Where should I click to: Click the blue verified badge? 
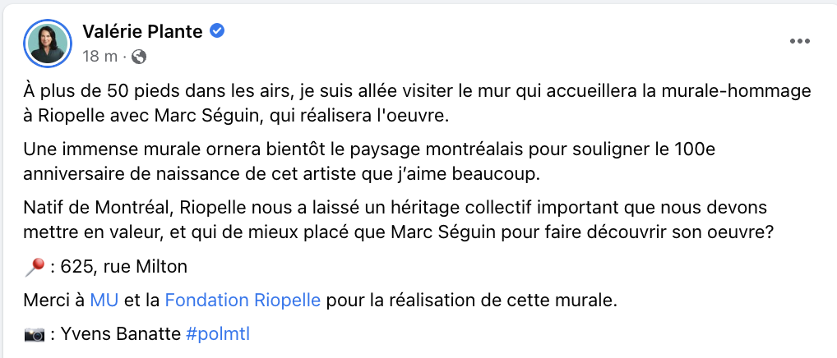217,31
